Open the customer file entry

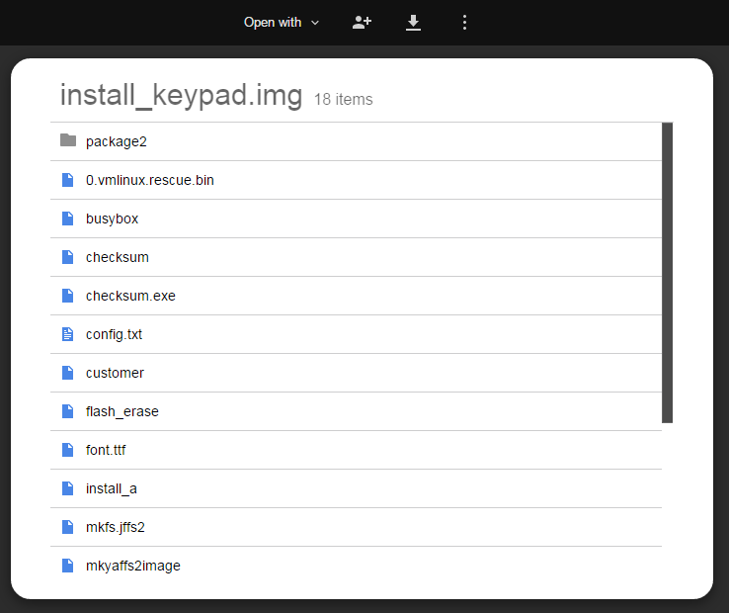point(115,373)
